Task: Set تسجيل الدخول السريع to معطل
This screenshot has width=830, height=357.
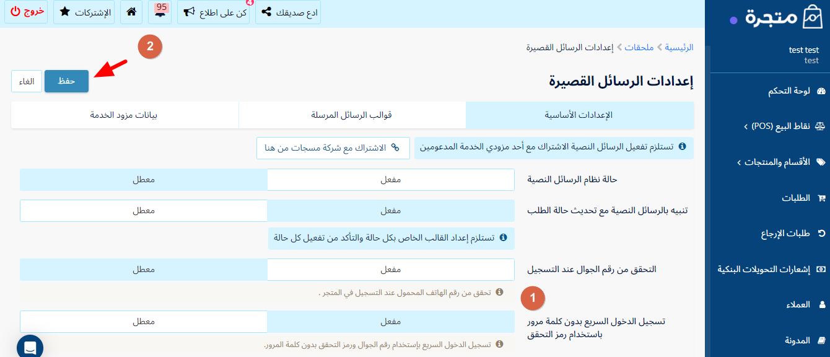Action: click(143, 322)
